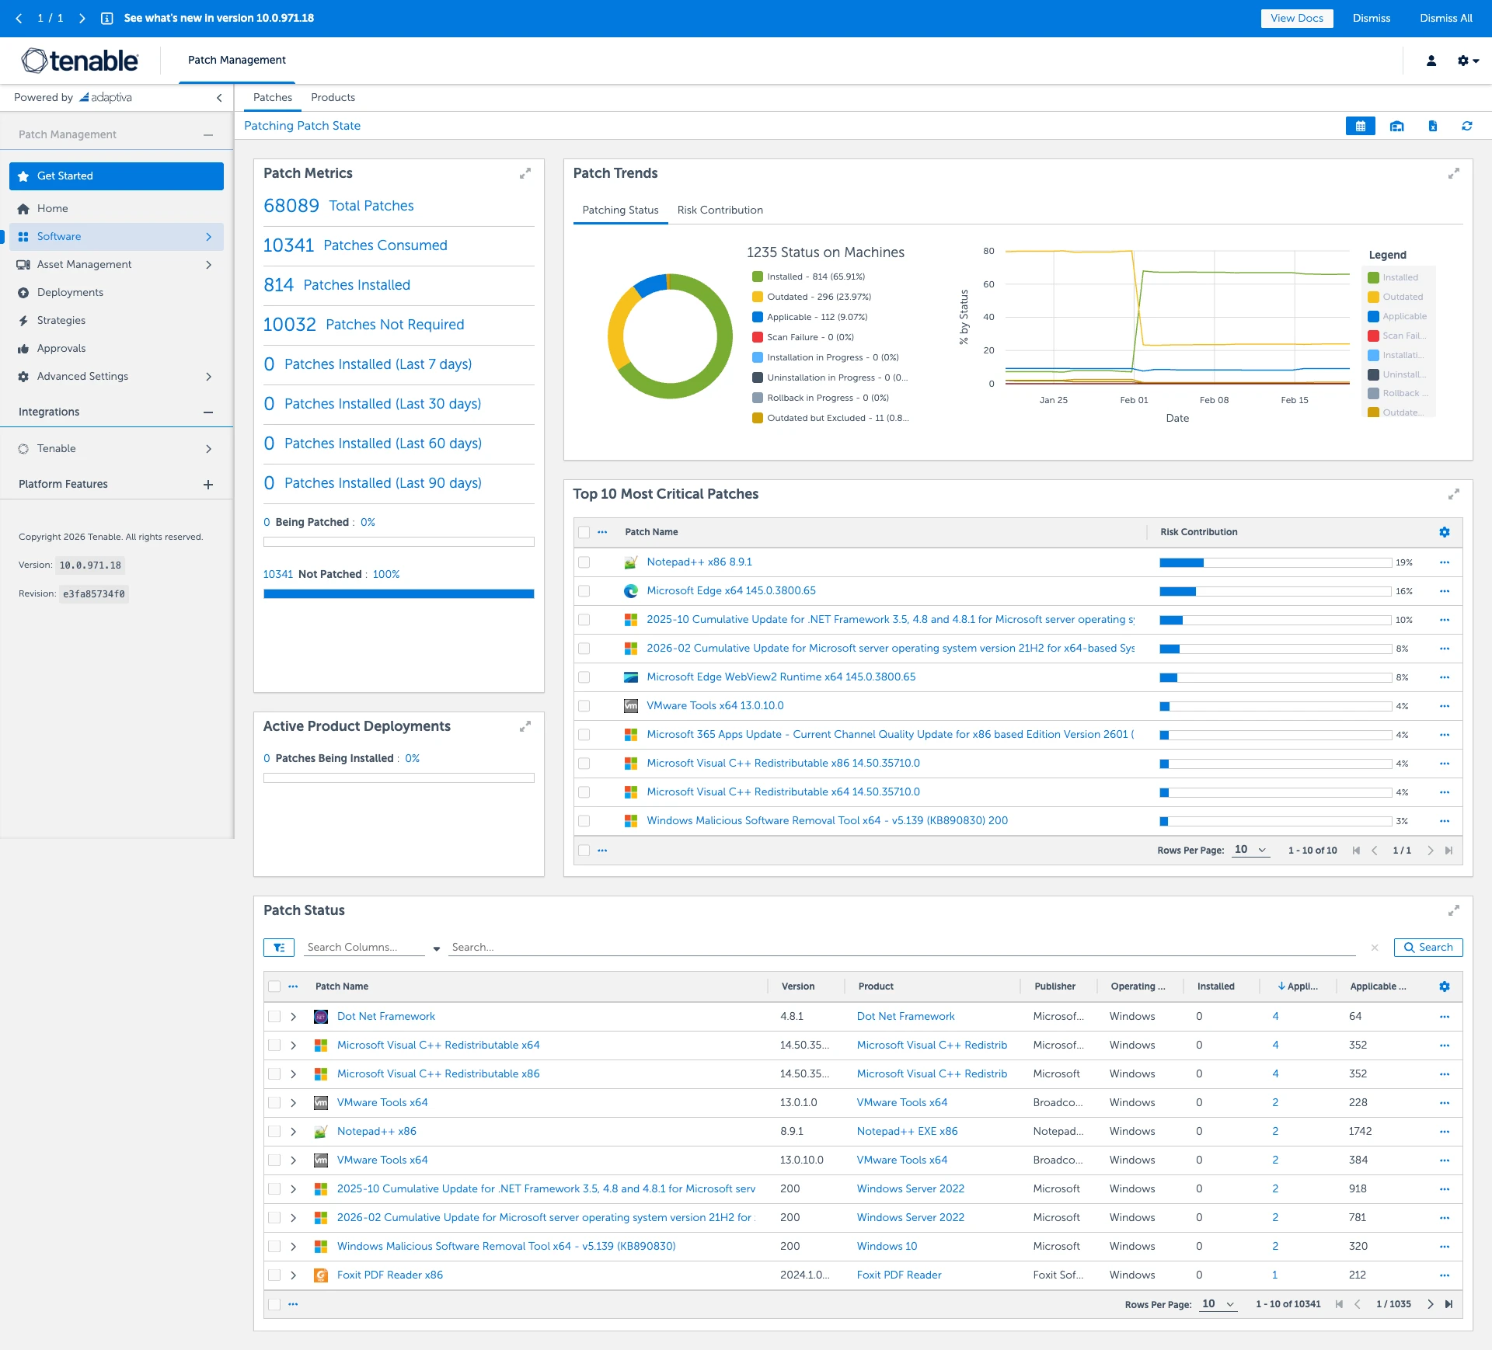Expand the Dot Net Framework row
Image resolution: width=1492 pixels, height=1350 pixels.
point(293,1017)
